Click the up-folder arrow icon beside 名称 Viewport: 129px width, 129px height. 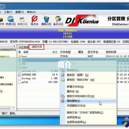[20, 52]
